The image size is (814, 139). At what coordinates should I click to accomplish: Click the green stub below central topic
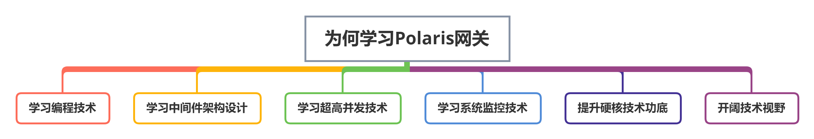click(407, 64)
